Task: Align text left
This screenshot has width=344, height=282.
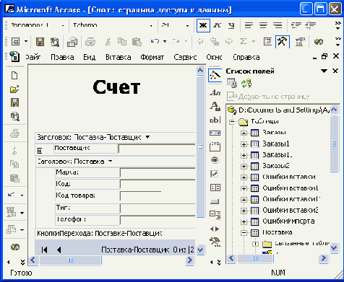Action: coord(249,25)
